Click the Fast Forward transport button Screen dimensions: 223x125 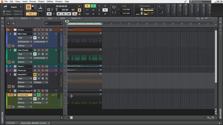pos(69,14)
